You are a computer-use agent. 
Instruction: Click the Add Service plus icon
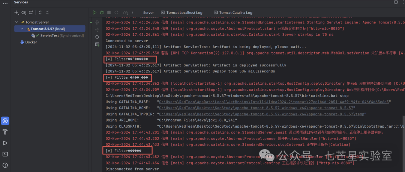click(x=16, y=12)
